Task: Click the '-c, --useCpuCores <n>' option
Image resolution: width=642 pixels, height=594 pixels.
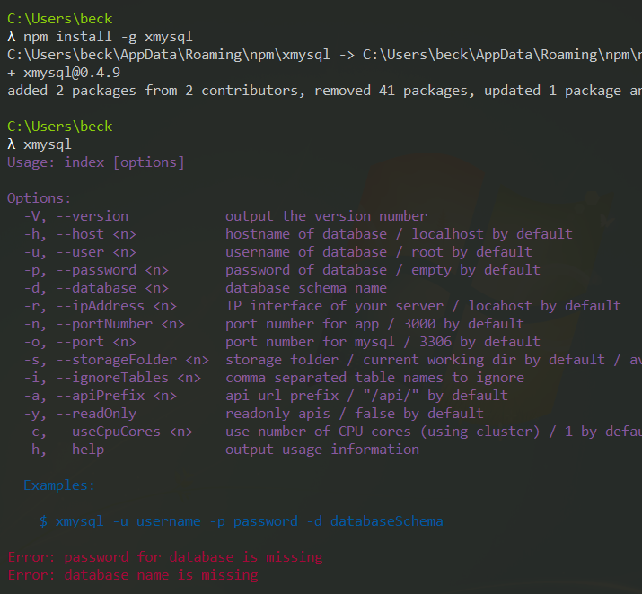Action: (x=108, y=432)
